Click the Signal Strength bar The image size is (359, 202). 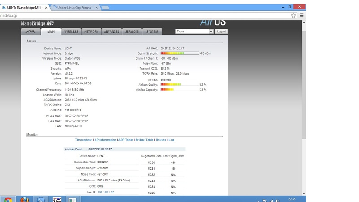[180, 53]
